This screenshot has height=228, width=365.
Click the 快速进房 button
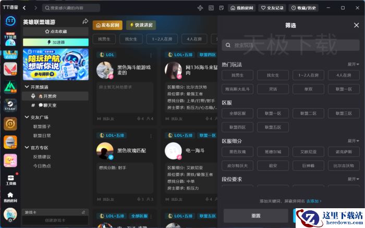pyautogui.click(x=141, y=25)
